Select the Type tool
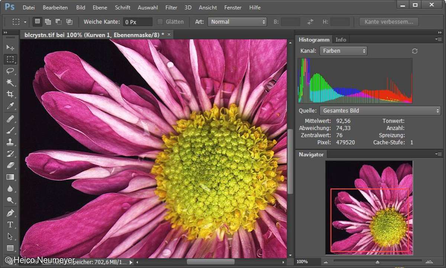The image size is (446, 268). click(10, 224)
